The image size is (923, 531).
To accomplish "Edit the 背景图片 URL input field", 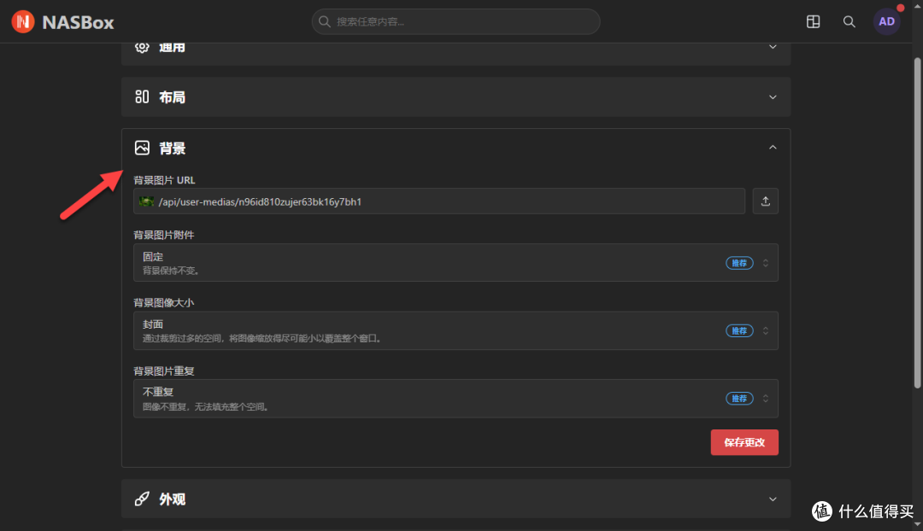I will [x=439, y=201].
